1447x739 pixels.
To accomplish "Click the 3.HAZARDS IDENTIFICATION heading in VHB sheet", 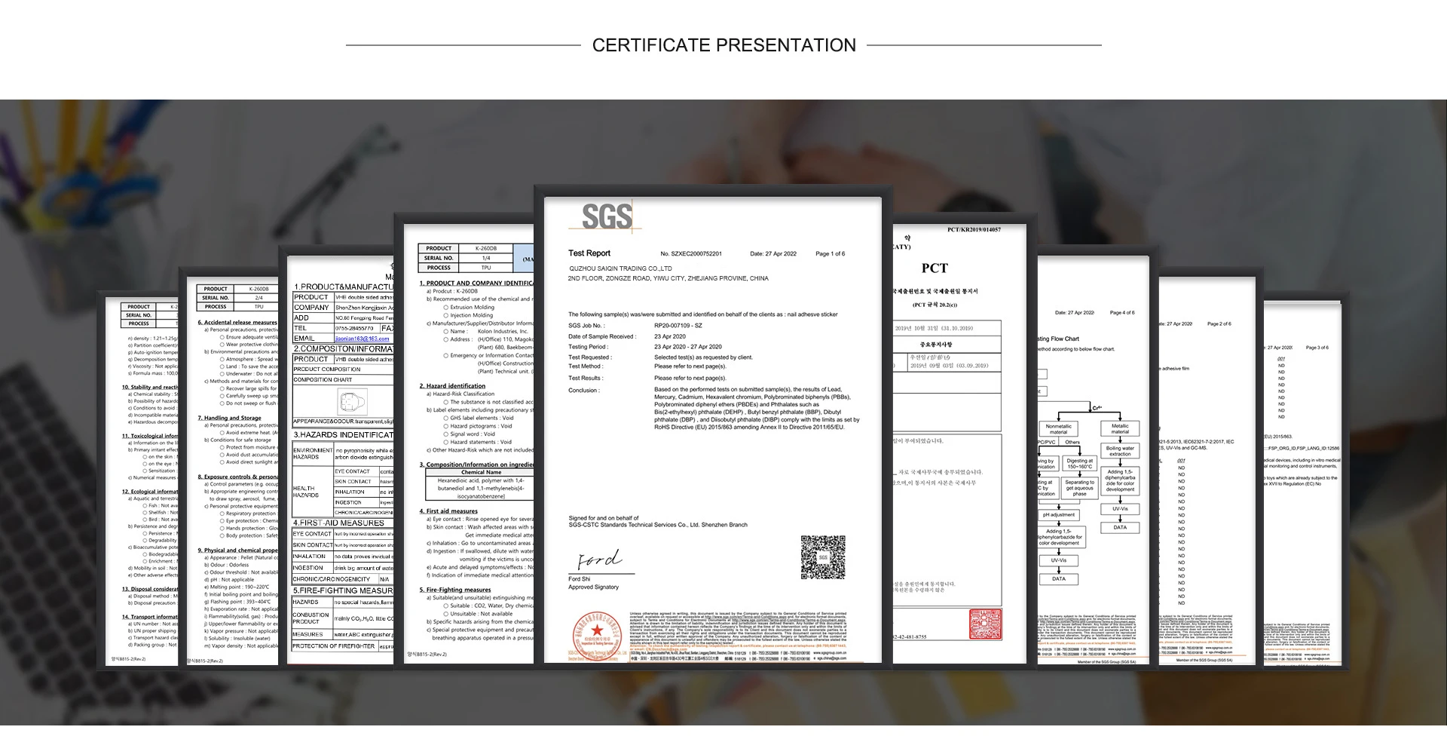I will pos(343,435).
